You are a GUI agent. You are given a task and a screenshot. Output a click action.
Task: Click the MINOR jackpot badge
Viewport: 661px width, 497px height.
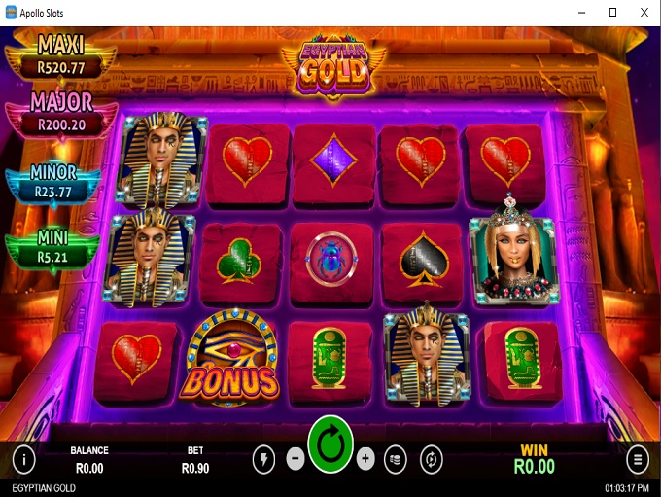pos(53,183)
